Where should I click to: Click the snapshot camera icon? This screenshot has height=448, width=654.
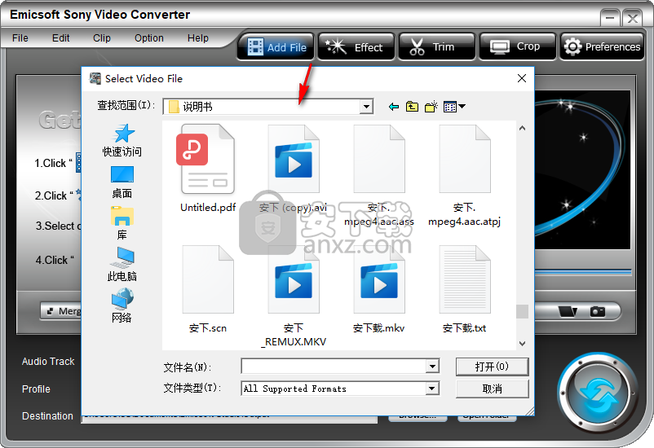[597, 311]
